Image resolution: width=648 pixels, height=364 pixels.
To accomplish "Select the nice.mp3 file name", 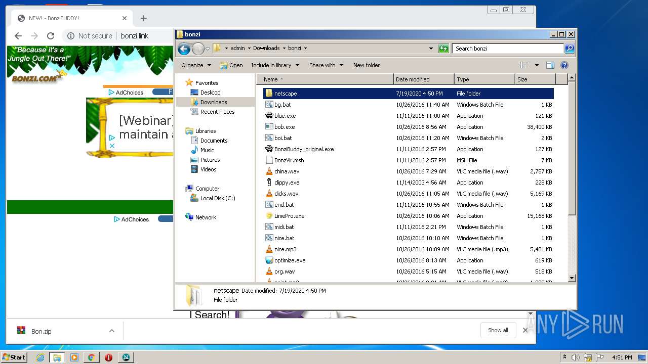I will pos(286,249).
